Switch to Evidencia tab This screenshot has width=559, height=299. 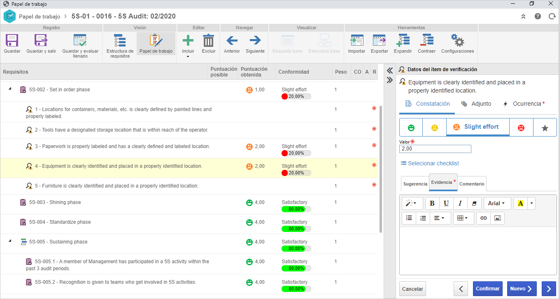pos(443,182)
